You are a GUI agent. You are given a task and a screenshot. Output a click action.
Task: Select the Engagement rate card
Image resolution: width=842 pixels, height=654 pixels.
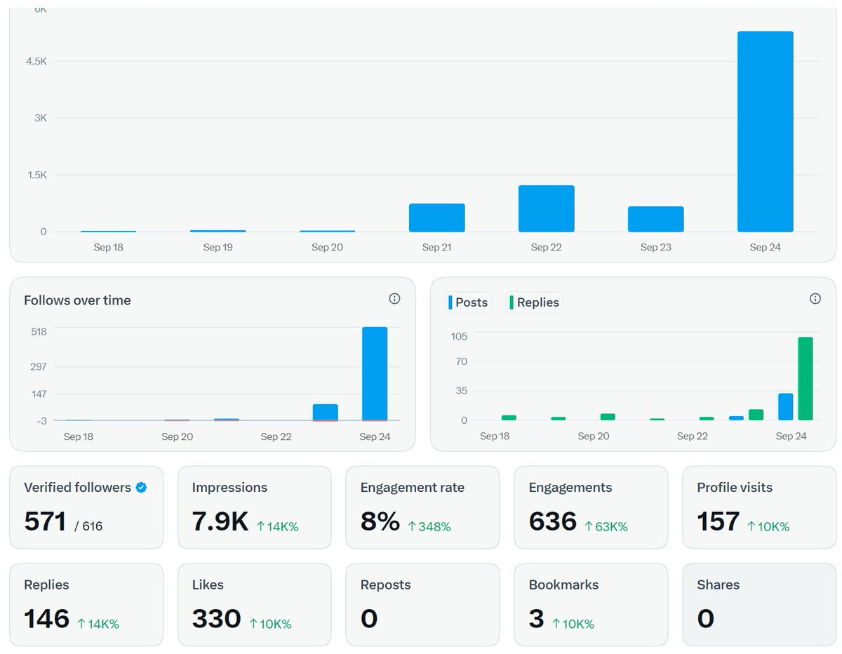423,507
